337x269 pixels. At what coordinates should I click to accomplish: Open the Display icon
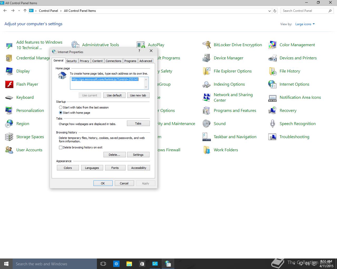tap(9, 71)
